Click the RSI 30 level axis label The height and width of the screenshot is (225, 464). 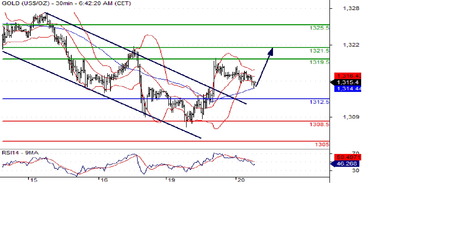point(355,170)
